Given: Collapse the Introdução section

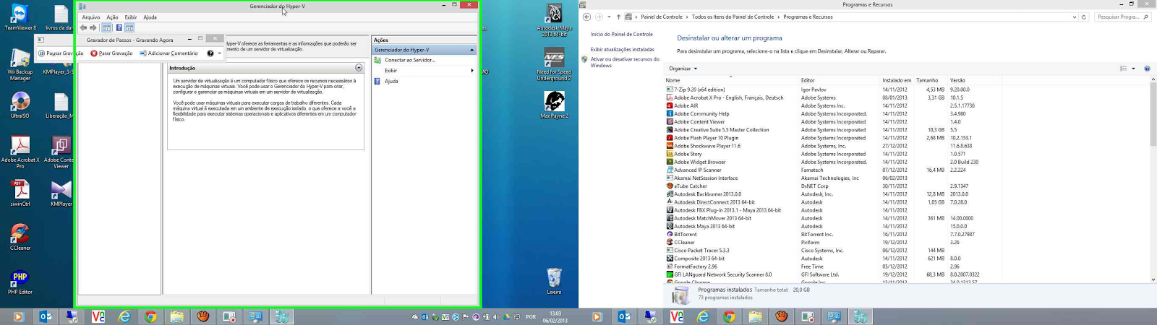Looking at the screenshot, I should tap(359, 68).
